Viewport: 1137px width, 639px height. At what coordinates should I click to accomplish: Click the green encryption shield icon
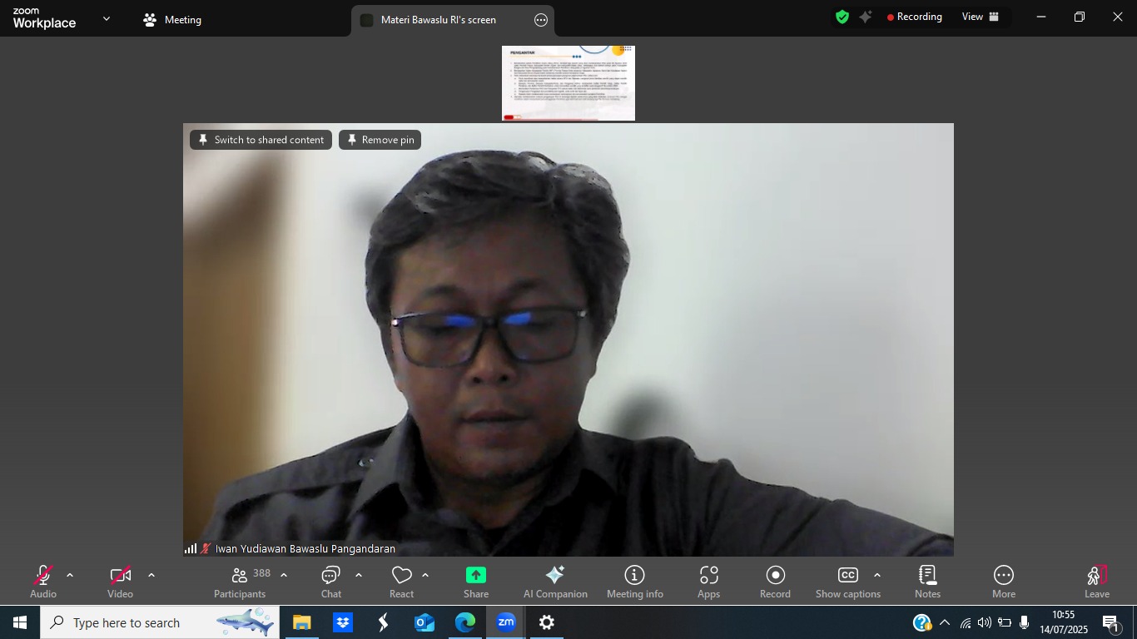842,17
